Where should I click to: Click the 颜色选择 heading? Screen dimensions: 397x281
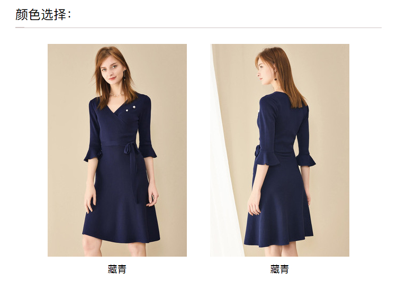(43, 14)
